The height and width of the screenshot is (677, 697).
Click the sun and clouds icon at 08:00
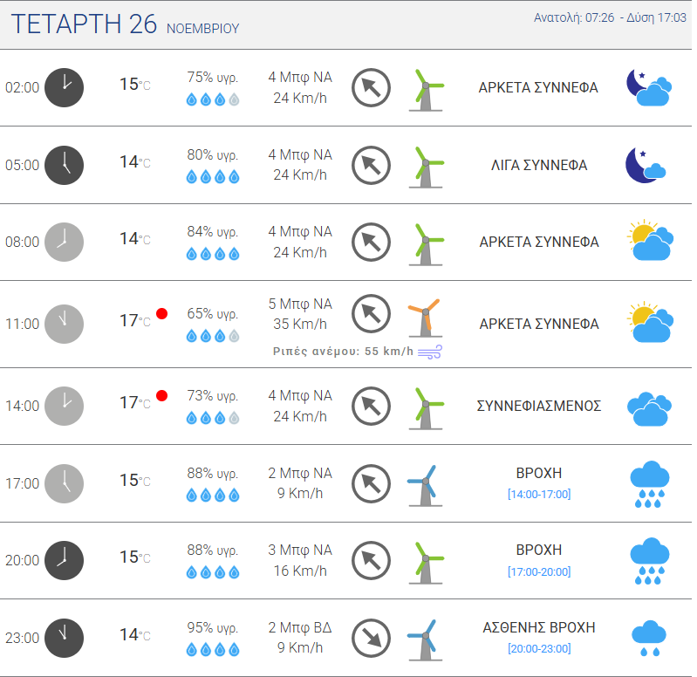pos(650,240)
